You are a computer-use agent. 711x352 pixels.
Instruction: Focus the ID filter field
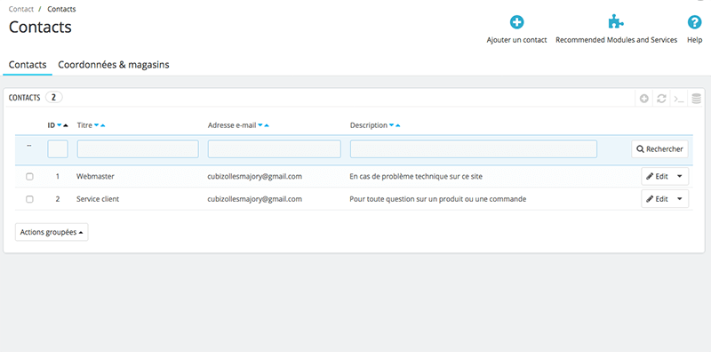[x=58, y=148]
